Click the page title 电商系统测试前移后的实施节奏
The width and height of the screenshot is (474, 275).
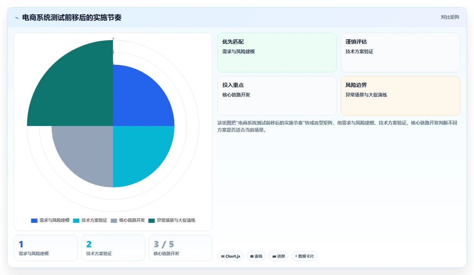click(72, 17)
